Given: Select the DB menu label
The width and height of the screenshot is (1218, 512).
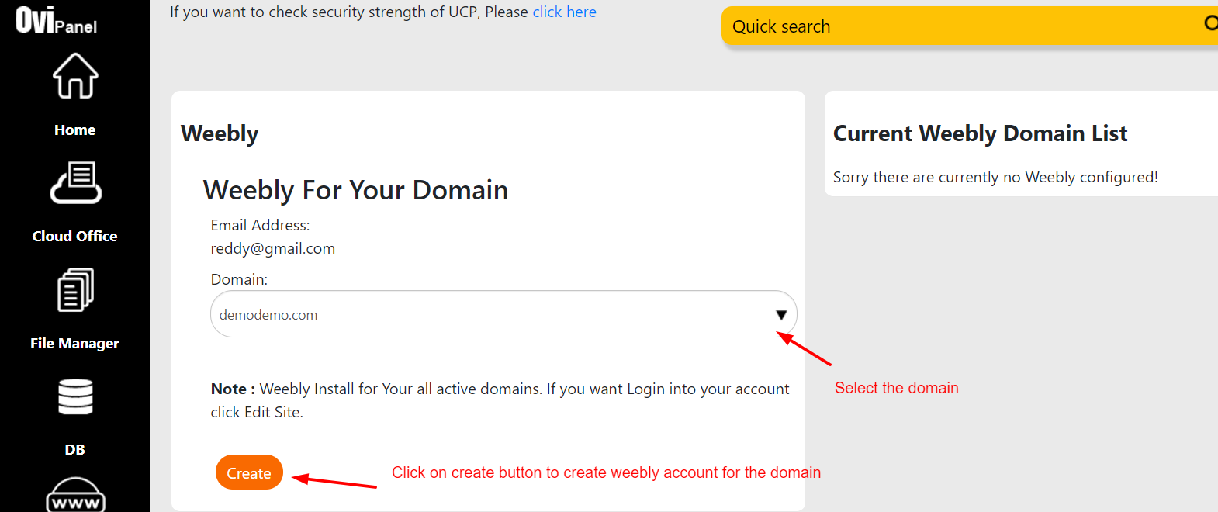Looking at the screenshot, I should pos(75,450).
